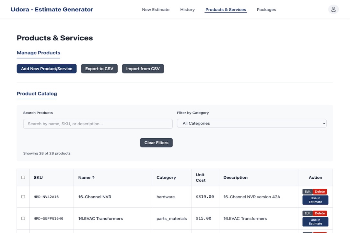Click the Udora - Estimate Generator title
The image size is (350, 233).
[x=52, y=10]
